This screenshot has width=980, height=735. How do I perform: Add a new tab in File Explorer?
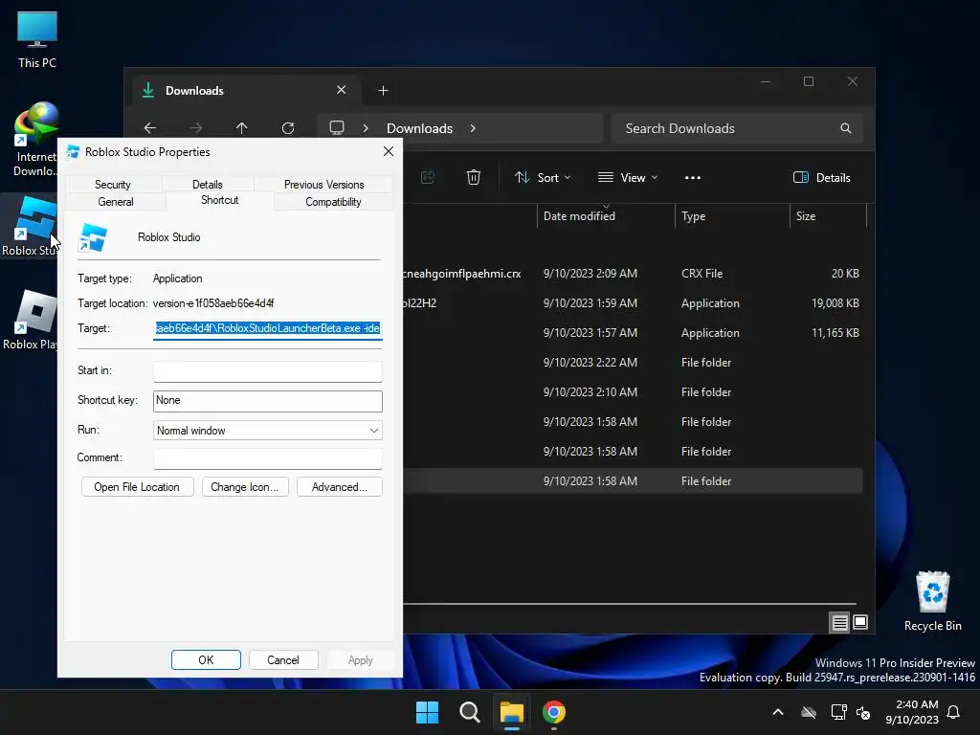tap(383, 91)
